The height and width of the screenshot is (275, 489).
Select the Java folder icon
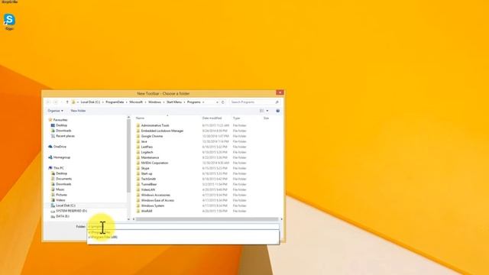click(138, 141)
